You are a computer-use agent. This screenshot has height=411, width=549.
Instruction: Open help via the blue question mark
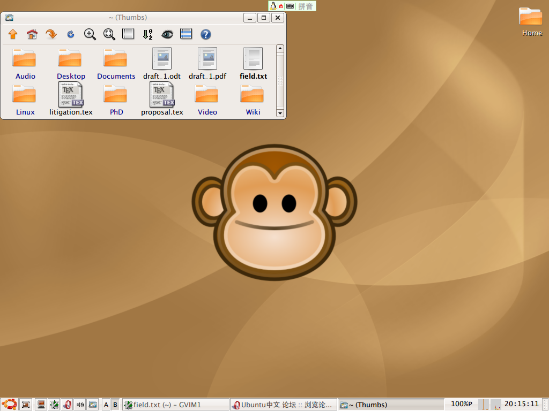tap(205, 34)
